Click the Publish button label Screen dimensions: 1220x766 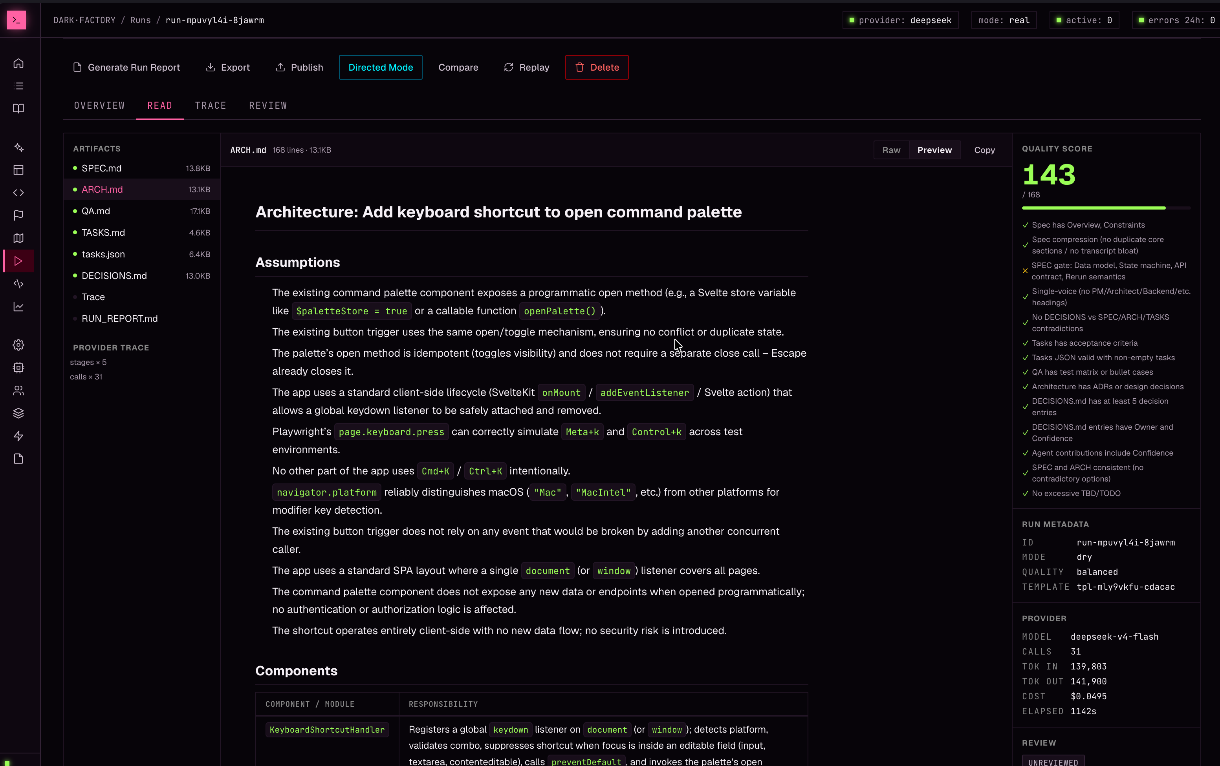pos(307,67)
